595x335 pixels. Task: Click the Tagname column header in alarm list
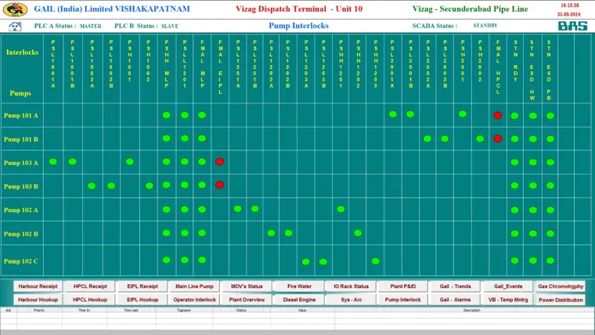click(184, 310)
